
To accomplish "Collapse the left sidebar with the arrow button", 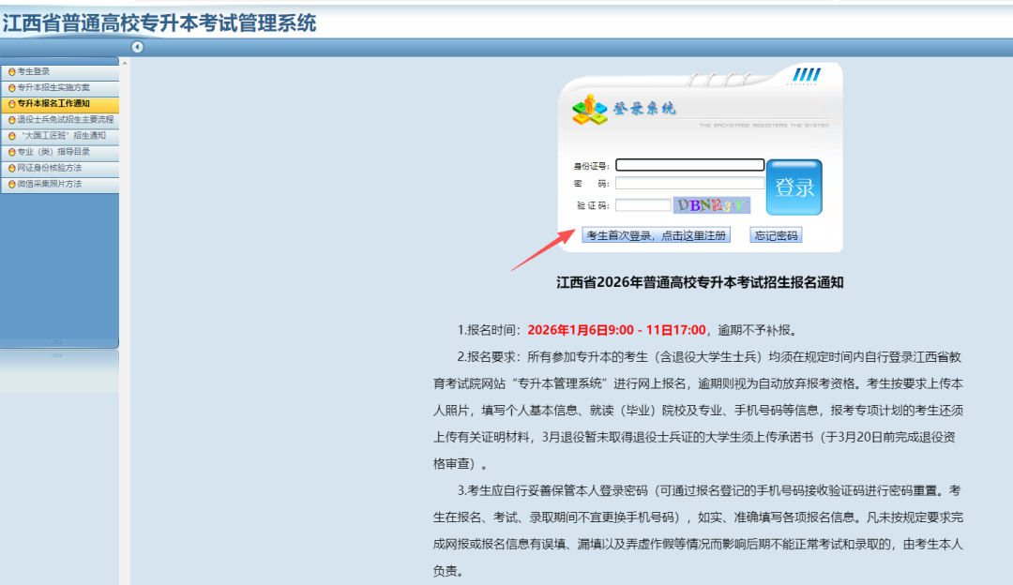I will [x=137, y=47].
